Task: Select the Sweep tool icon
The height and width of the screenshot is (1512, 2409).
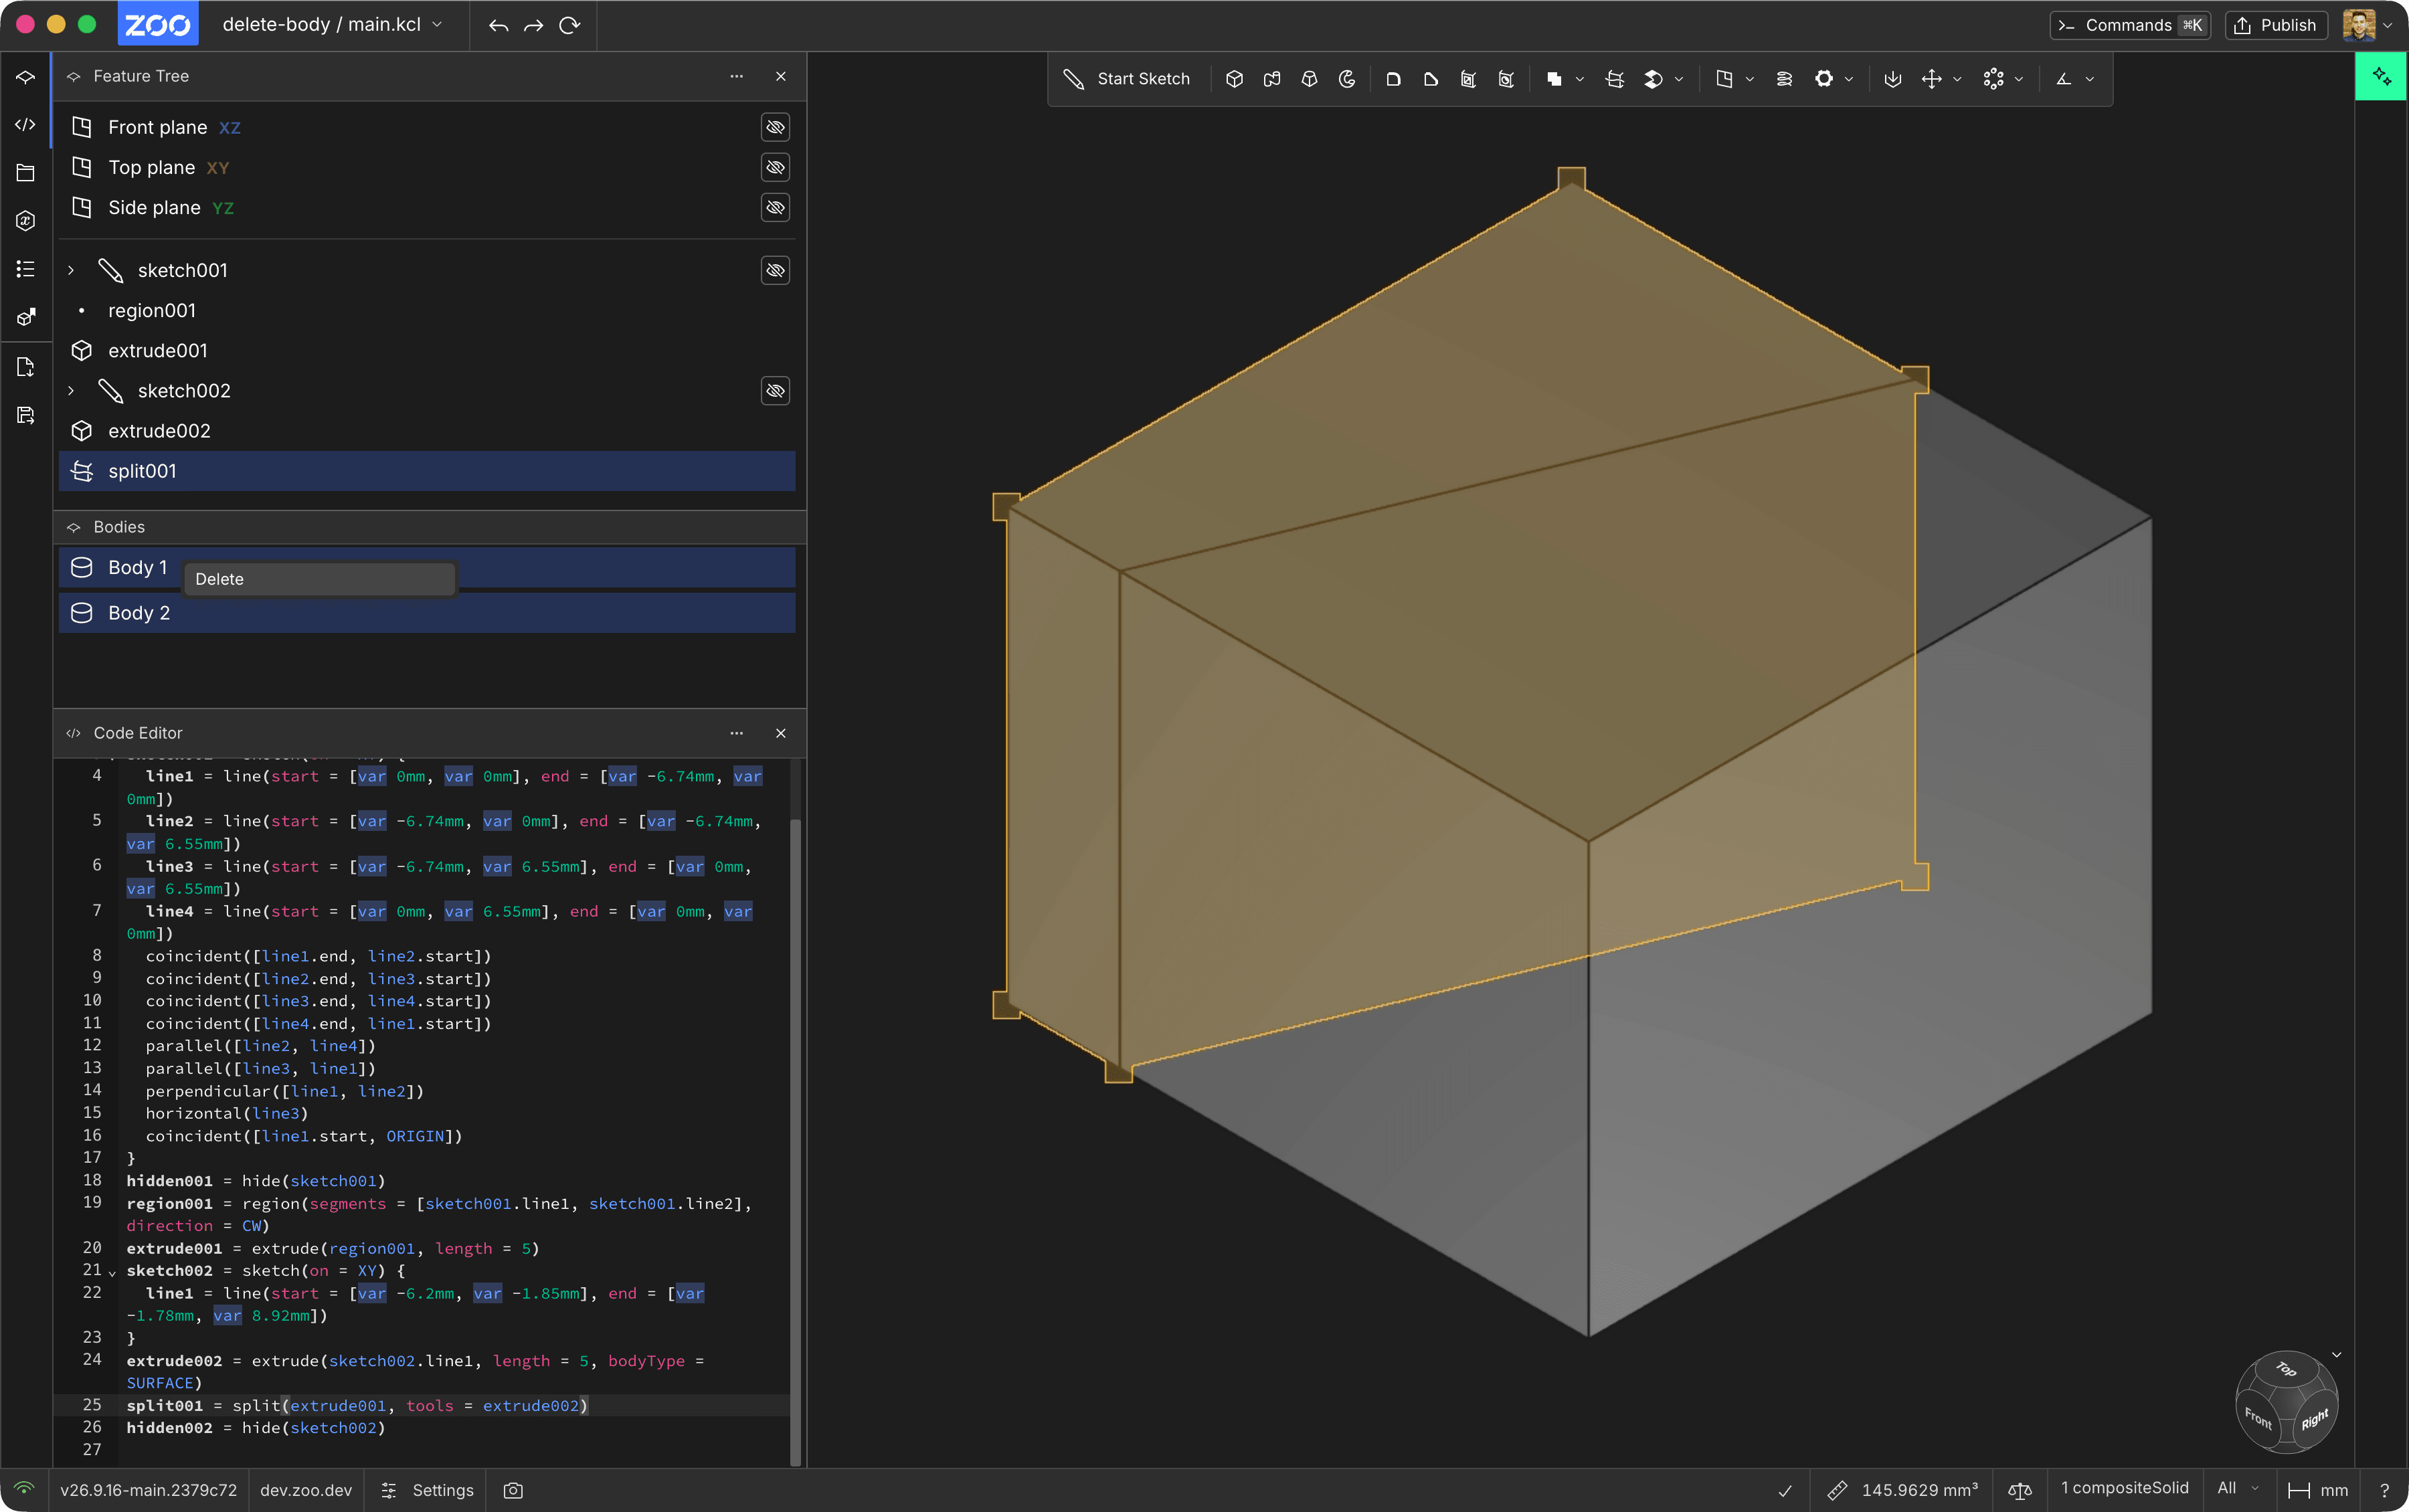Action: pyautogui.click(x=1272, y=79)
